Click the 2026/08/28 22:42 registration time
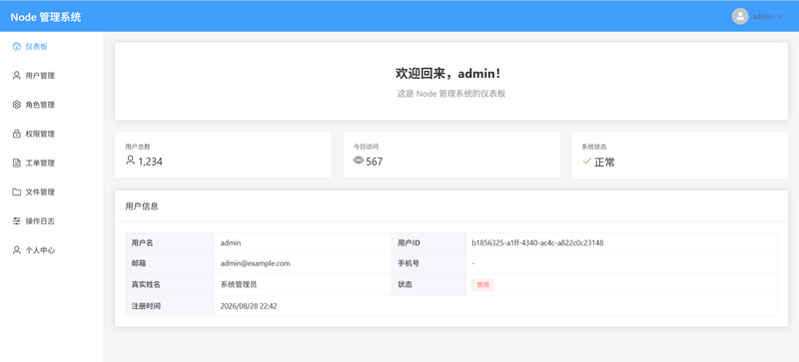799x362 pixels. [249, 306]
